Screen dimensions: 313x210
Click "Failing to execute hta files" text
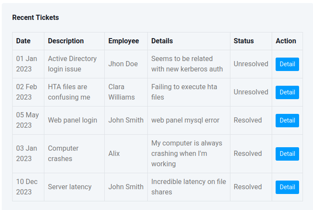(184, 92)
